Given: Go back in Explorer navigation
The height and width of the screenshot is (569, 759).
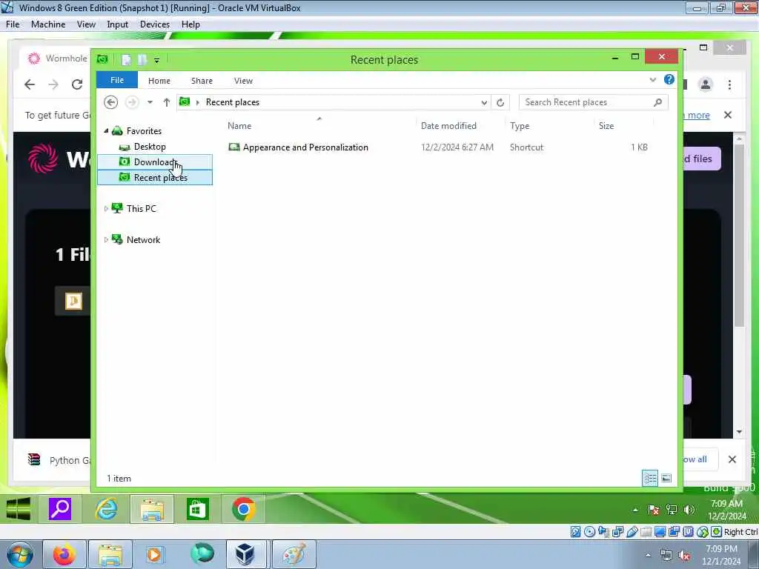Looking at the screenshot, I should point(111,102).
